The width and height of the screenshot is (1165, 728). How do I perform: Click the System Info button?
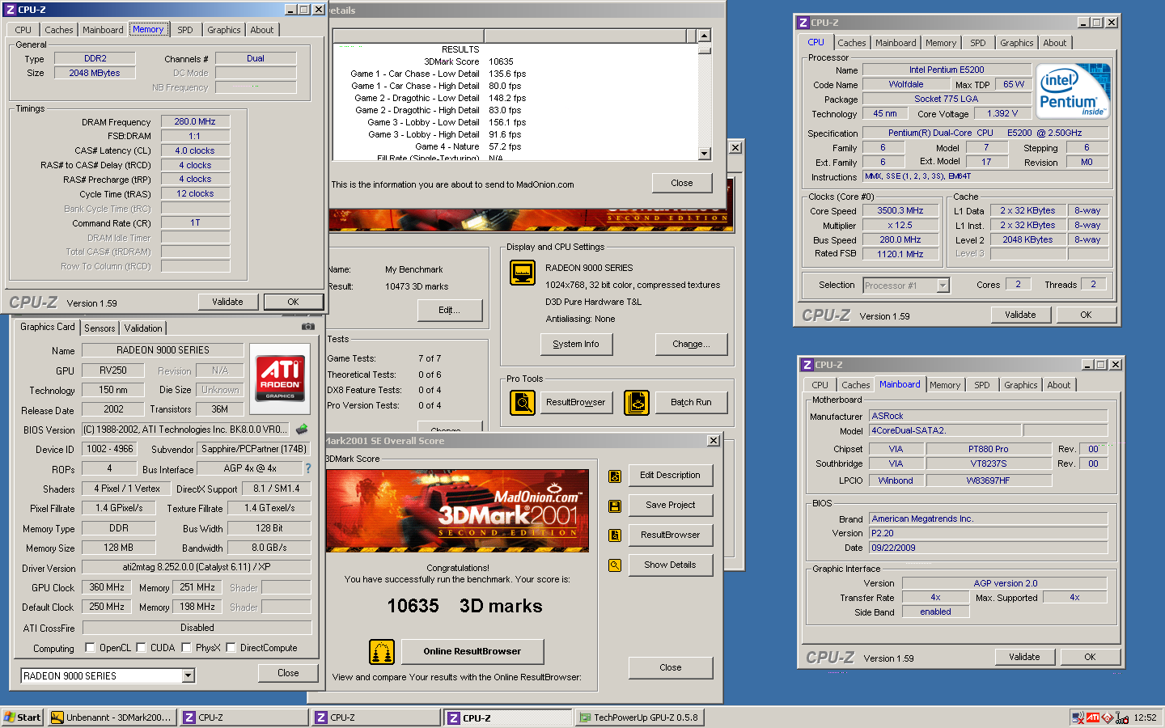(x=576, y=344)
